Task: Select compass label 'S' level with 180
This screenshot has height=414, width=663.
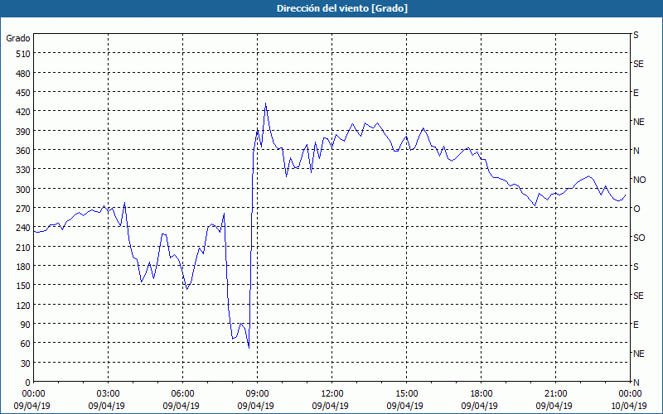Action: tap(636, 267)
